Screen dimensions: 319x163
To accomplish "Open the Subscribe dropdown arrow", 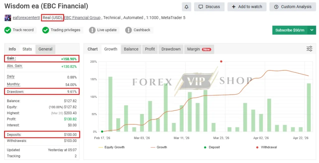I will (312, 30).
